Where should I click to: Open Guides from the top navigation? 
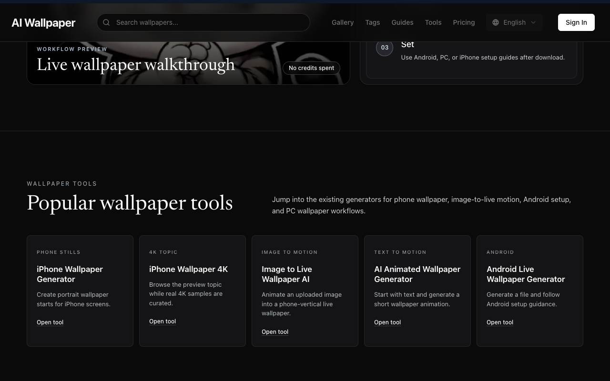coord(402,22)
